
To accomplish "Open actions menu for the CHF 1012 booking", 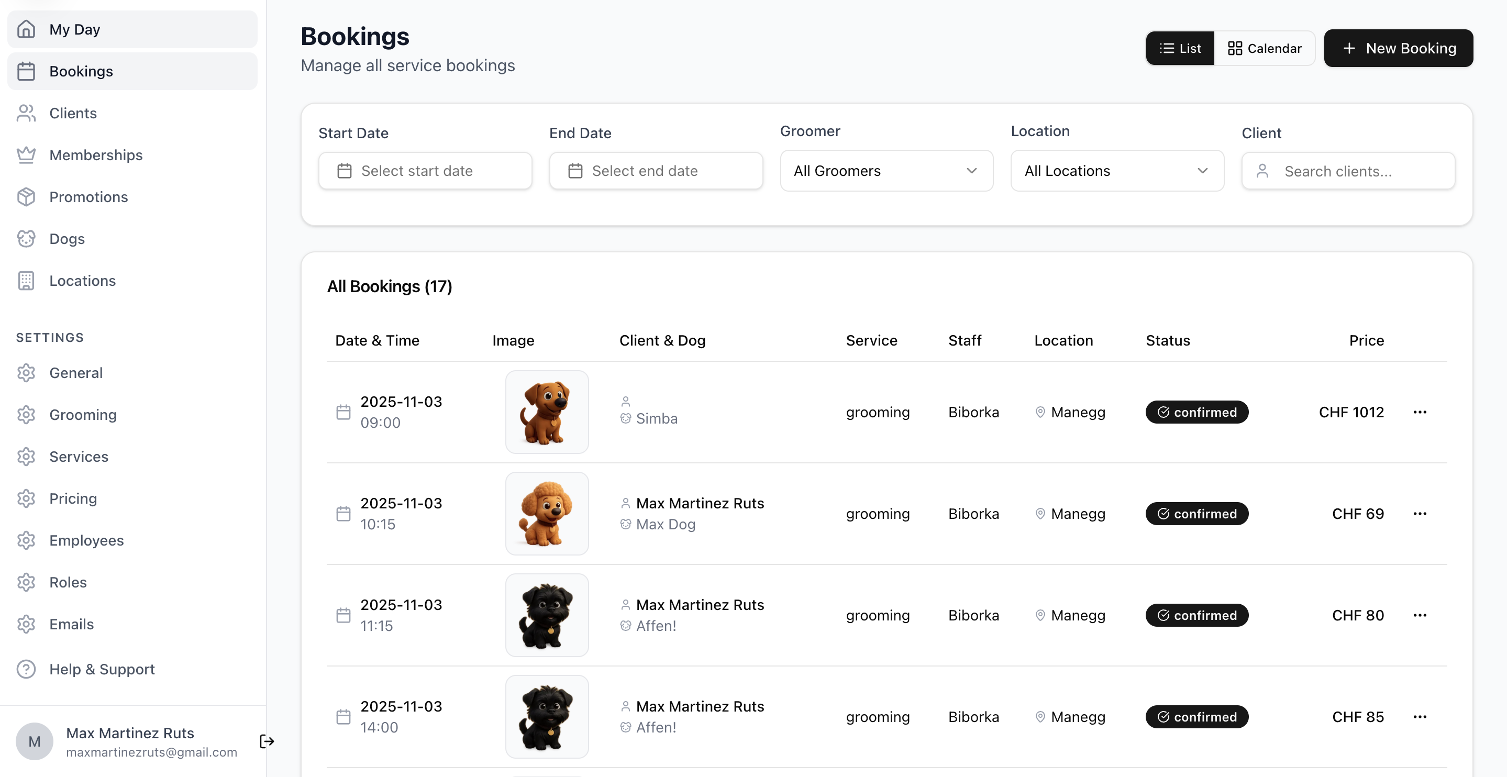I will (x=1421, y=412).
